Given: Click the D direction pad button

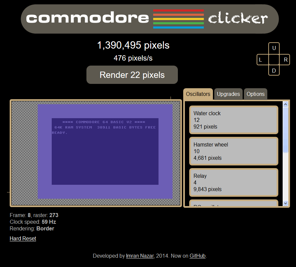Looking at the screenshot, I should pos(274,70).
